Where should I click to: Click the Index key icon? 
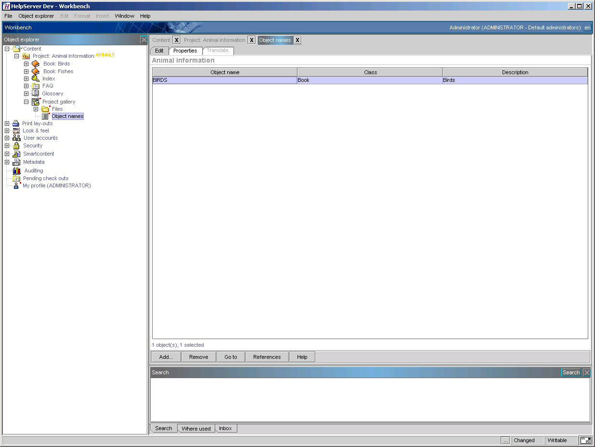36,79
